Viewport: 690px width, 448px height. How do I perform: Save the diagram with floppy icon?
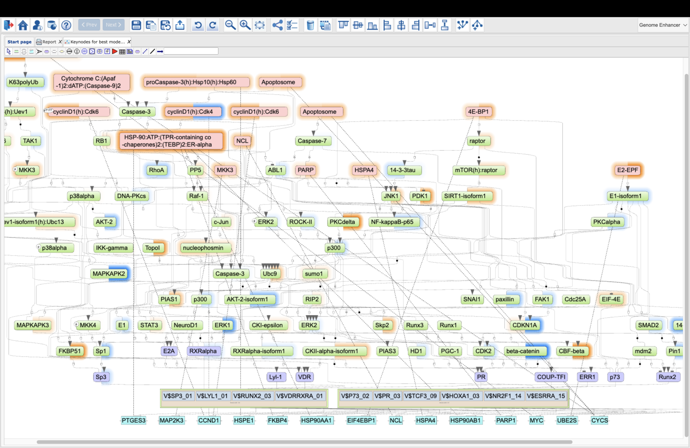coord(136,25)
